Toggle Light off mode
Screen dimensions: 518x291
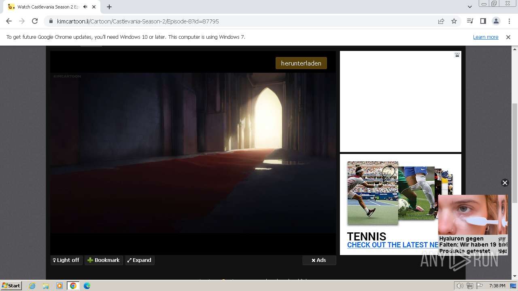[x=66, y=260]
